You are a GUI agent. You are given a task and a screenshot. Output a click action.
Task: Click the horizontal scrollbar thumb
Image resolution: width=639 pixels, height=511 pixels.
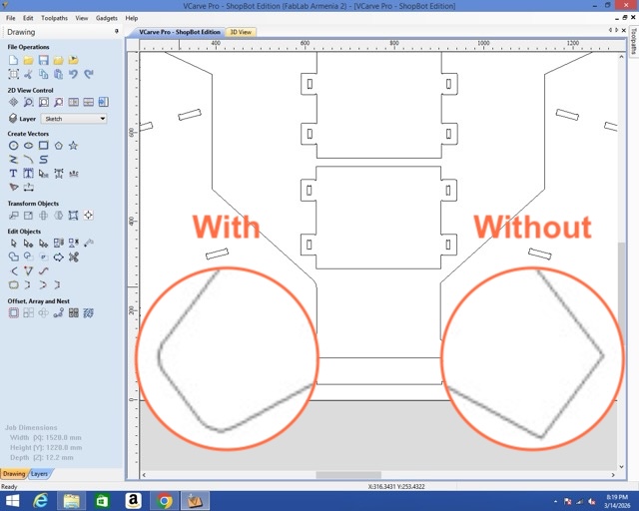[x=348, y=475]
